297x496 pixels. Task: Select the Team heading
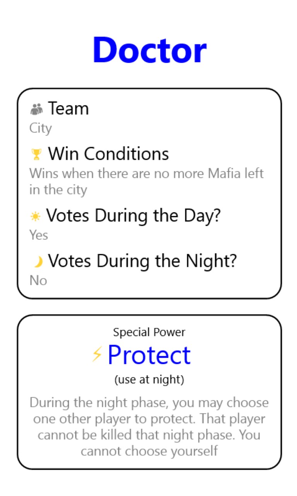(68, 108)
